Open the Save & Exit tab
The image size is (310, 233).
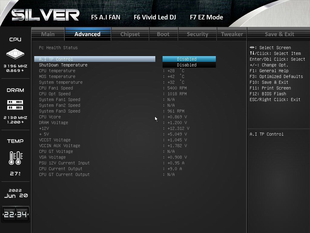click(279, 34)
